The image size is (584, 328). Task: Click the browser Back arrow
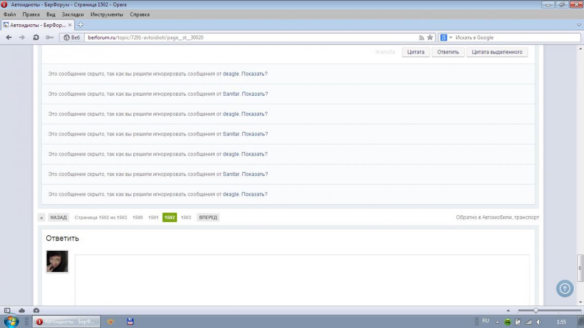pos(9,37)
